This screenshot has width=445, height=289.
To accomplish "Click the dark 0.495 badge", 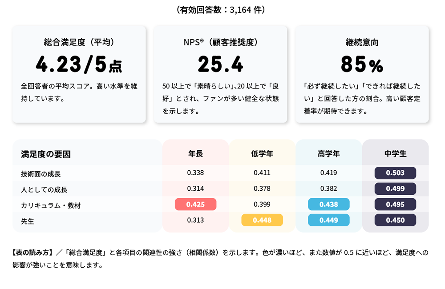I will [395, 204].
